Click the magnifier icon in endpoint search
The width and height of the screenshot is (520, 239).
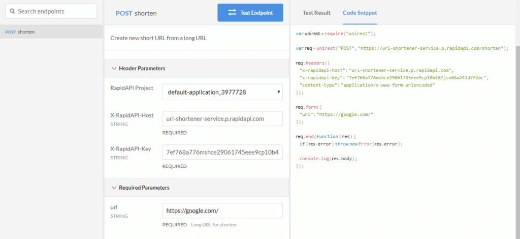tap(12, 11)
